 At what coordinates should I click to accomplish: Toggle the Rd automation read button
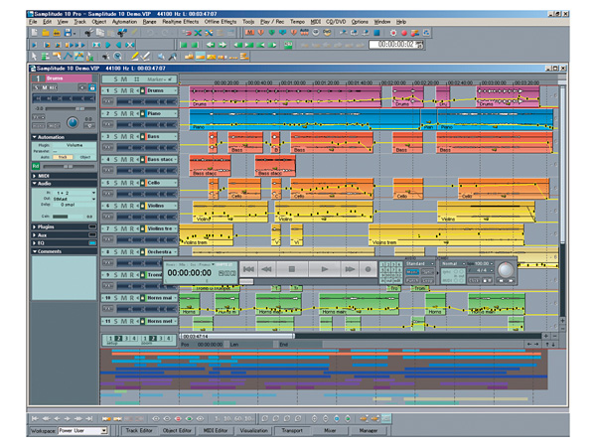(x=36, y=166)
